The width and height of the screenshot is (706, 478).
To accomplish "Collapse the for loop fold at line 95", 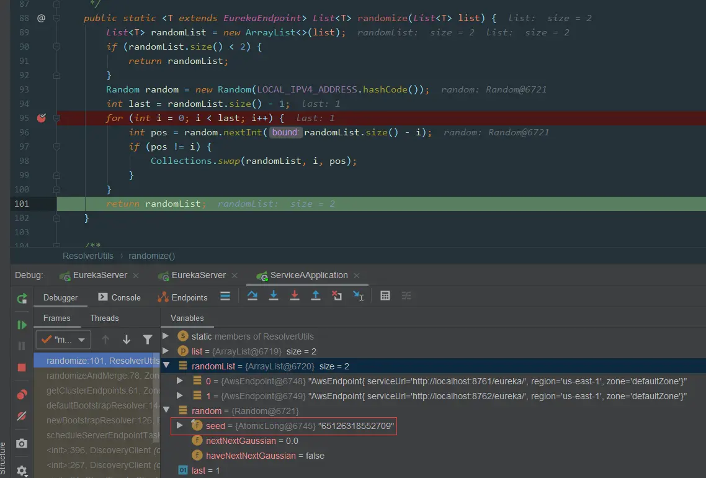I will [x=56, y=118].
